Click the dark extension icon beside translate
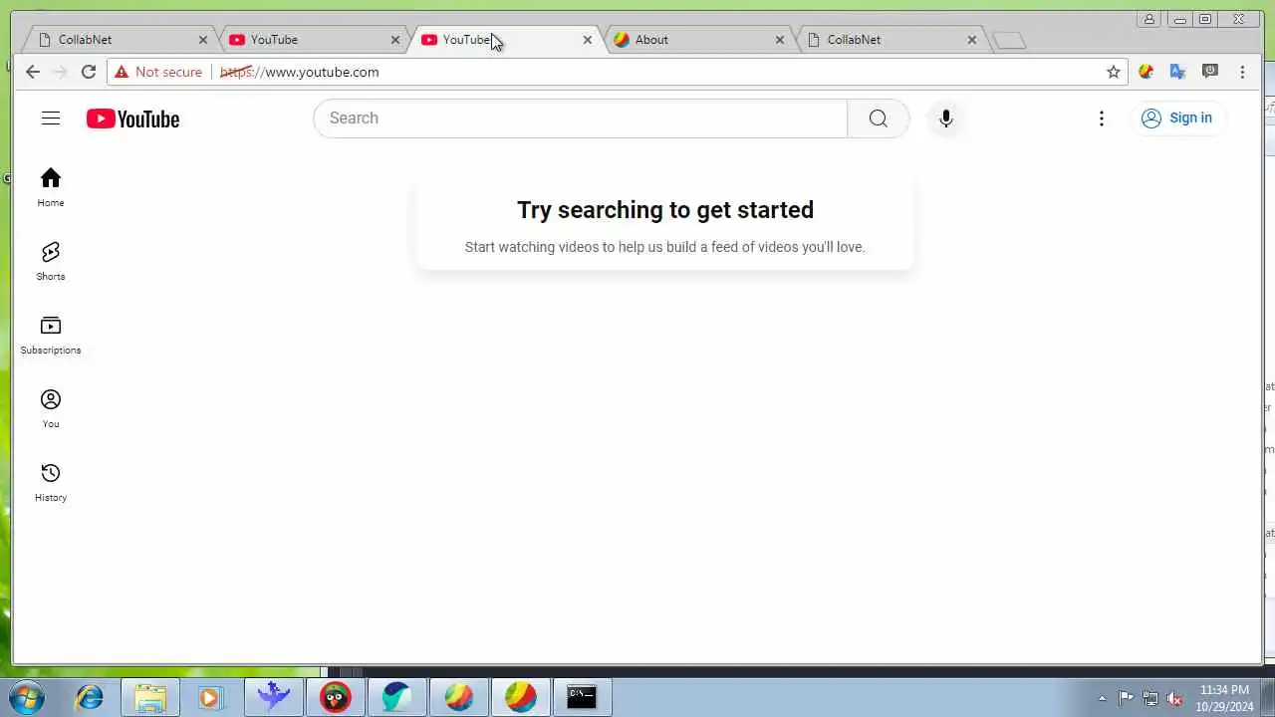1275x717 pixels. (x=1210, y=72)
